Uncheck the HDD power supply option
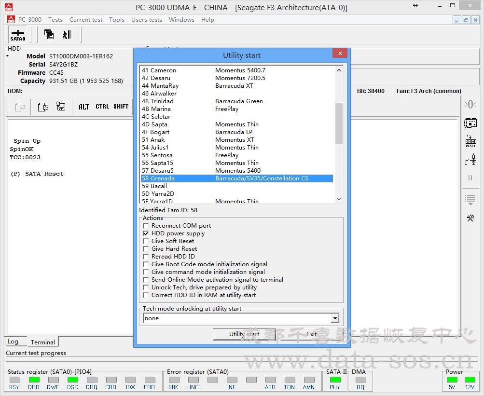The image size is (484, 396). tap(146, 233)
